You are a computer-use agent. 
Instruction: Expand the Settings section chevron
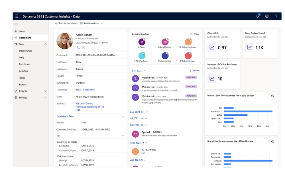pyautogui.click(x=45, y=98)
